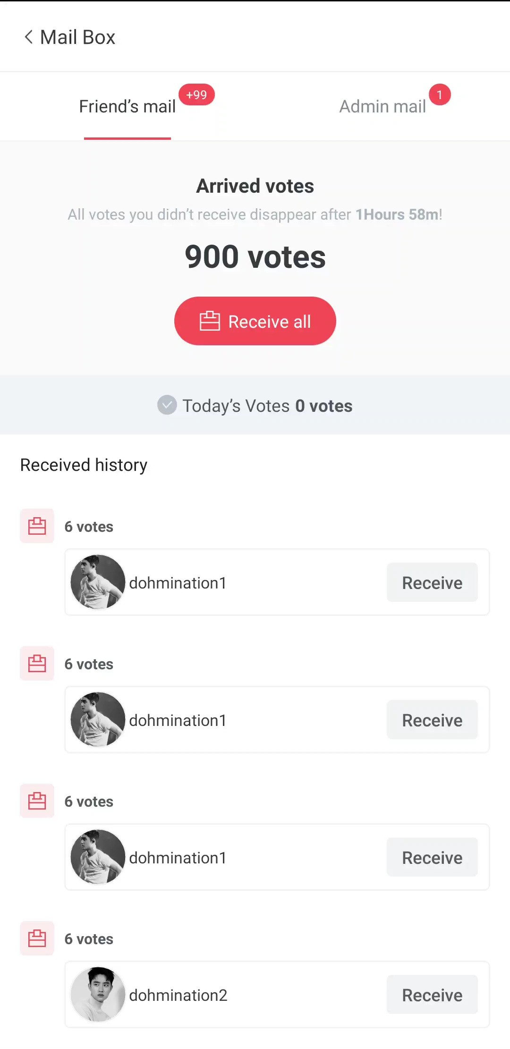The height and width of the screenshot is (1049, 510).
Task: Click the third 6 votes ballot box icon
Action: tap(37, 801)
